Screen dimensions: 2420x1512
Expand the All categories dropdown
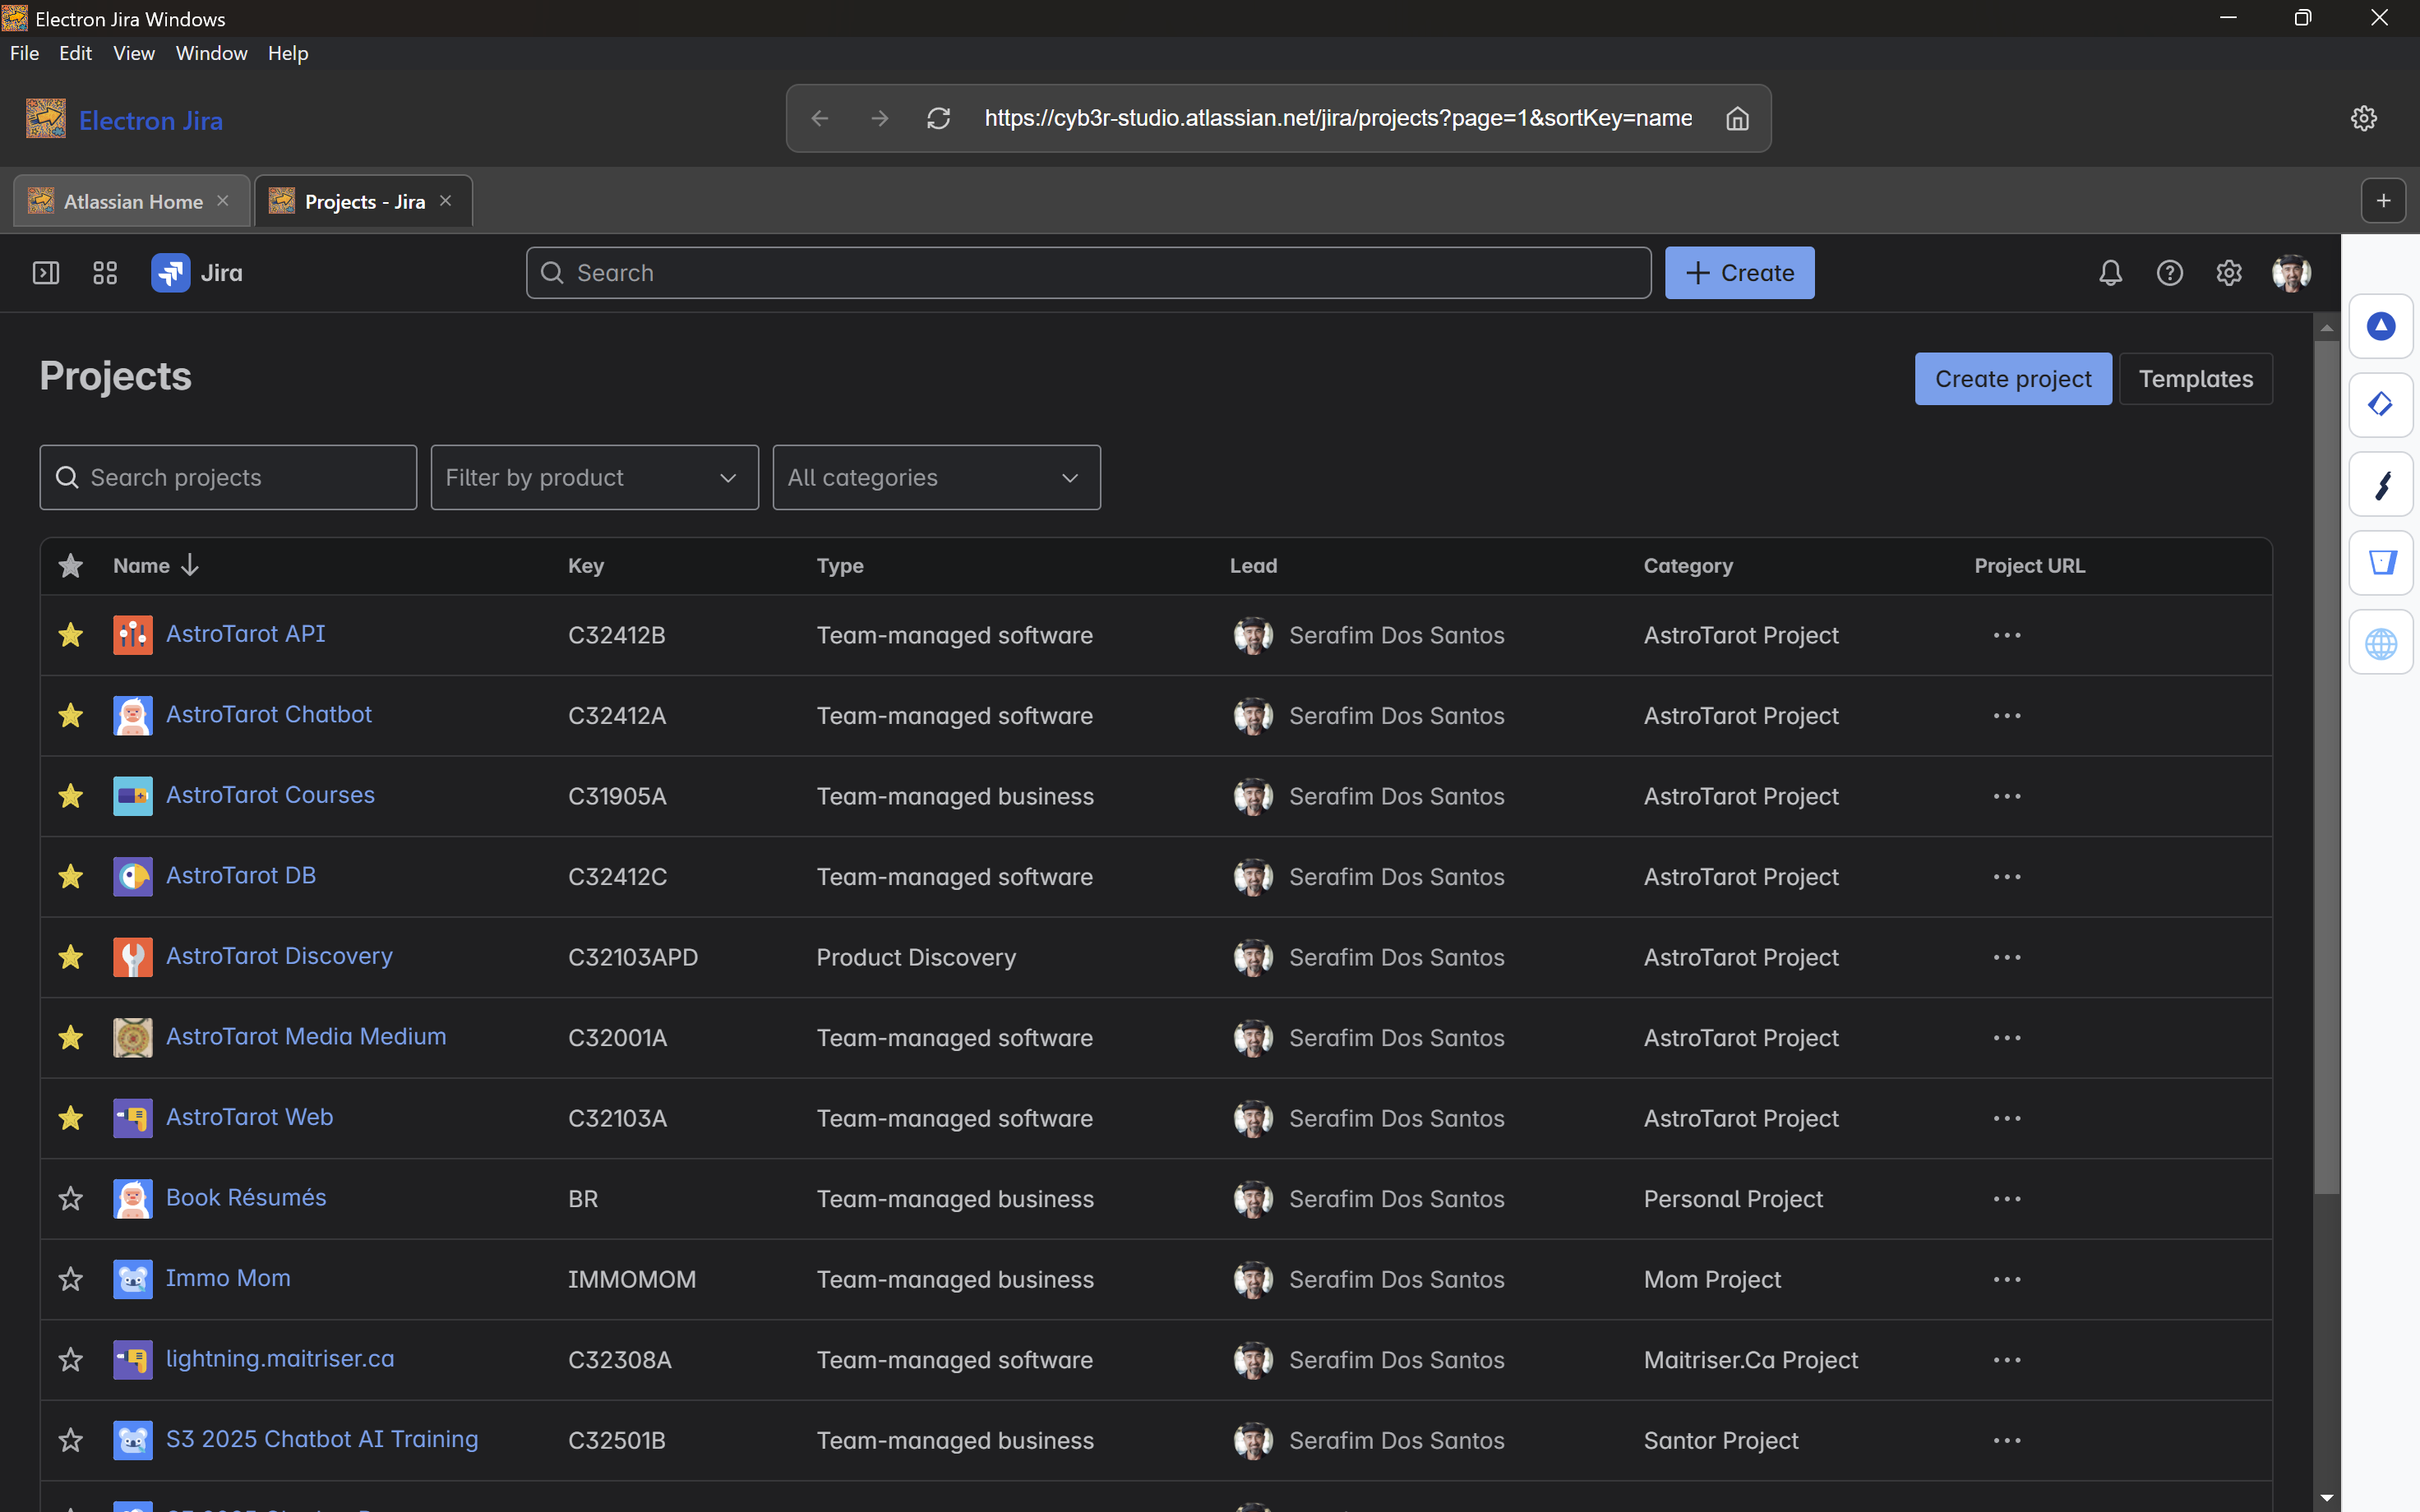(x=936, y=478)
